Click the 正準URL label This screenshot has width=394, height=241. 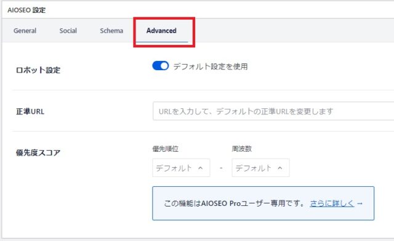click(30, 111)
